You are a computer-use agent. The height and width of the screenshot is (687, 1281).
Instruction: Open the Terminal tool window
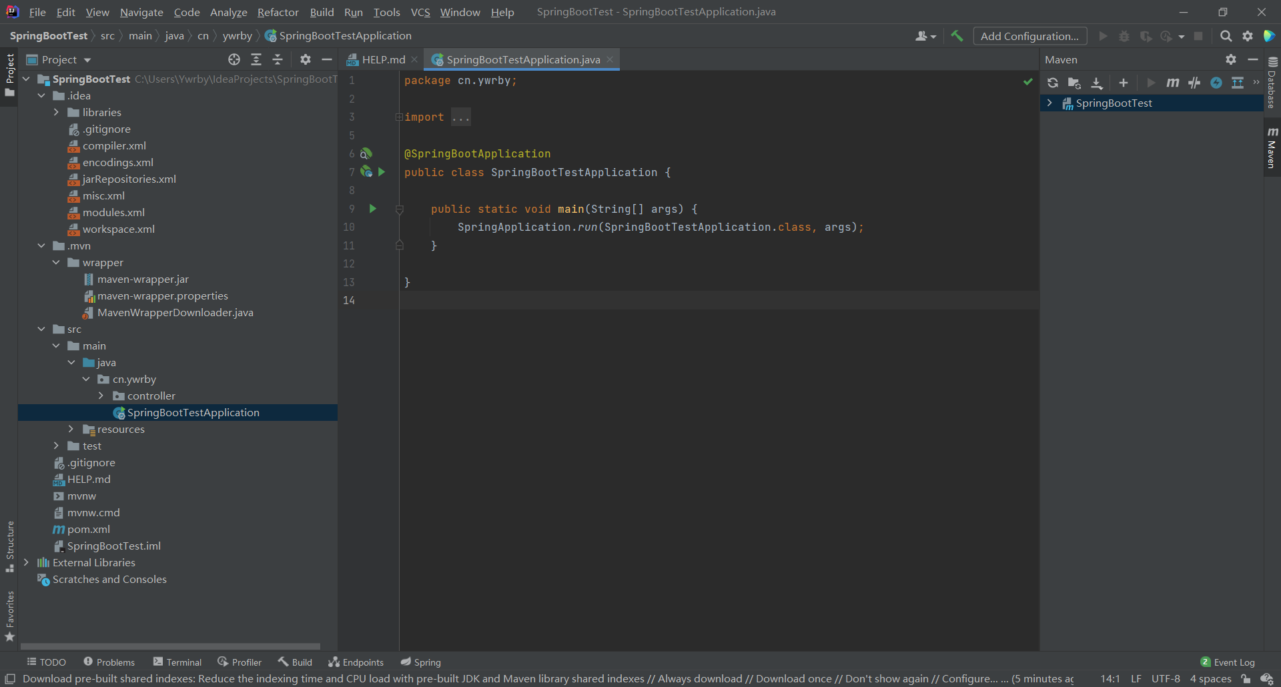click(x=177, y=662)
